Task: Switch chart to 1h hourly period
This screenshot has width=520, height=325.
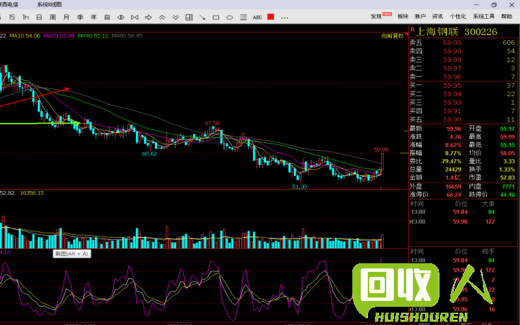Action: pyautogui.click(x=25, y=17)
